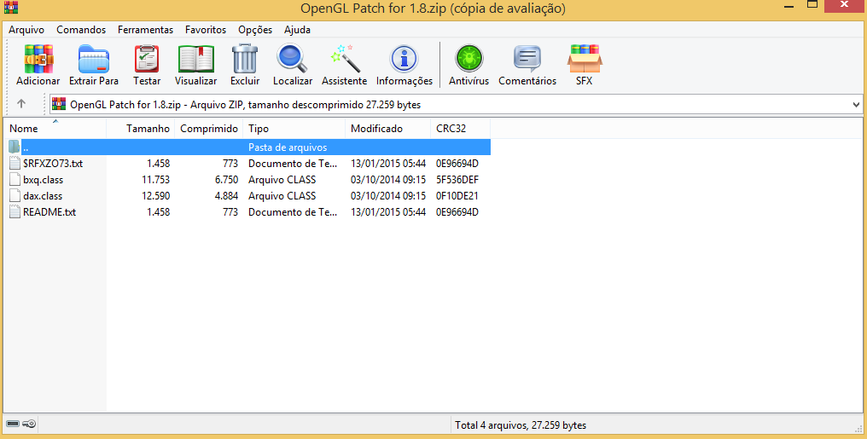Sort by Tamanho column header
Image resolution: width=867 pixels, height=439 pixels.
coord(141,128)
